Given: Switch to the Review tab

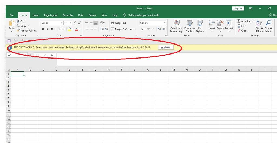Looking at the screenshot, I should (93, 15).
